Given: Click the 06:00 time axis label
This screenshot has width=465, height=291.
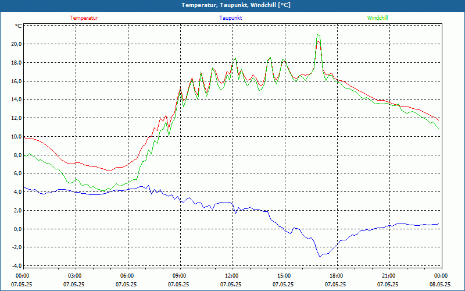Looking at the screenshot, I should pyautogui.click(x=126, y=275).
